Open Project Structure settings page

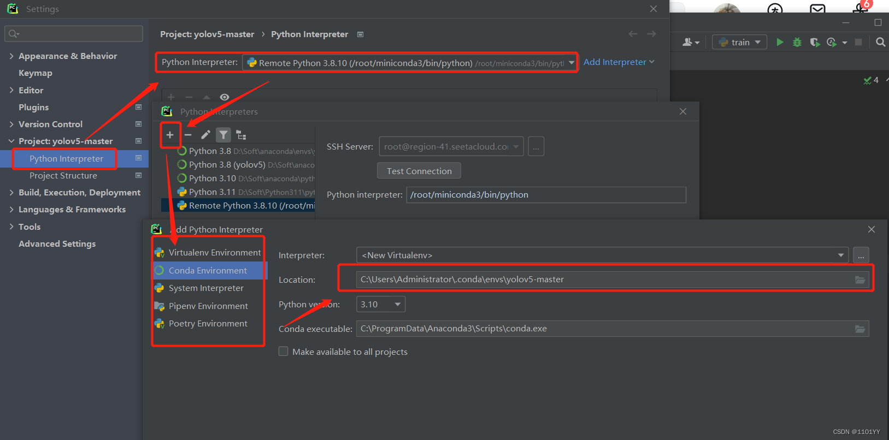pyautogui.click(x=63, y=175)
